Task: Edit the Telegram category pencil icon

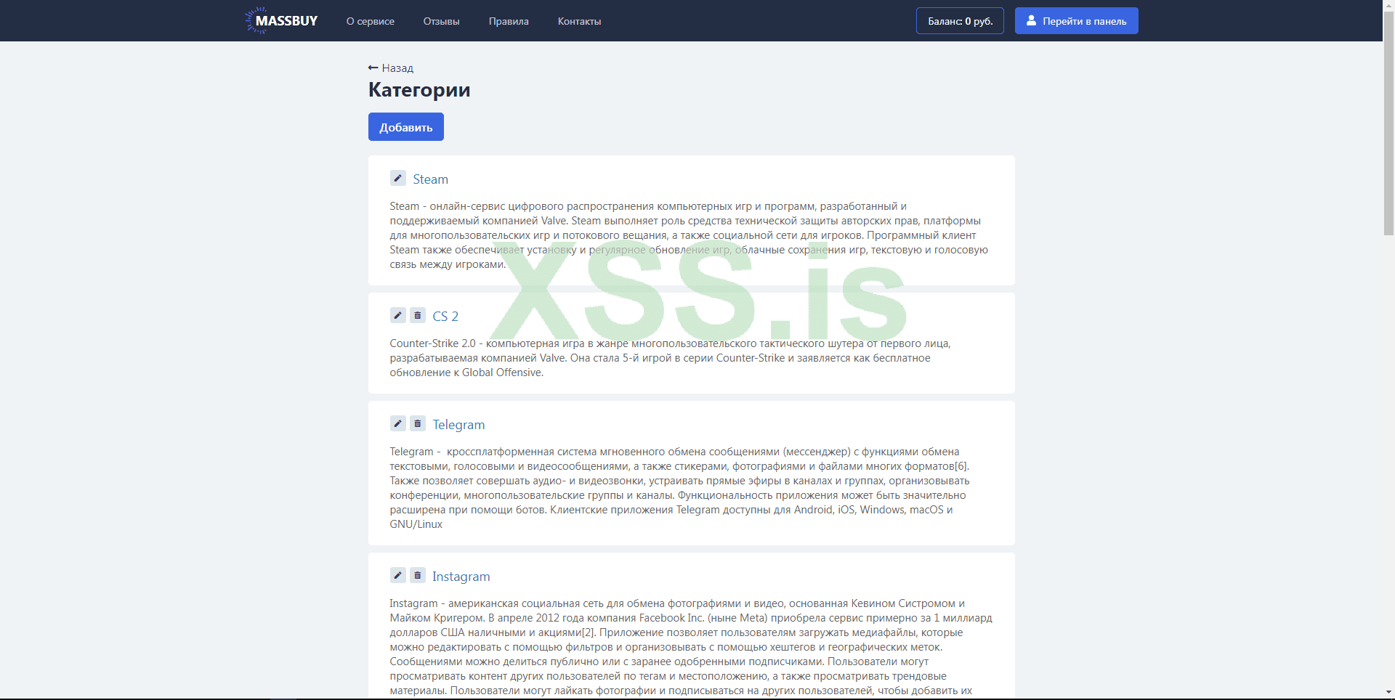Action: 398,423
